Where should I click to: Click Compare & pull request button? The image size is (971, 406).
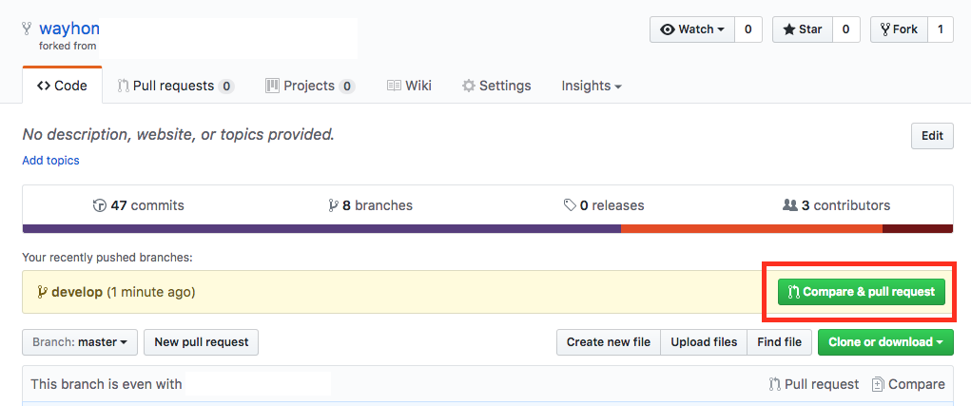click(x=862, y=292)
